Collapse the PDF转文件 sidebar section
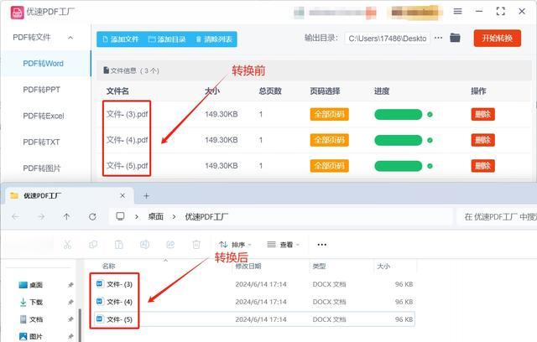 pos(70,38)
